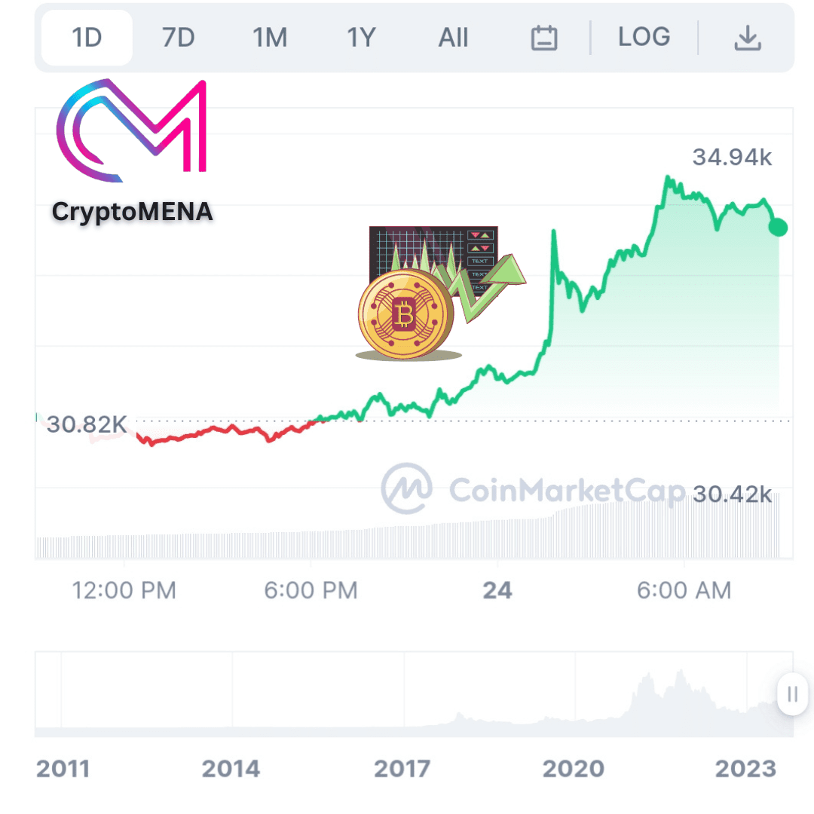The width and height of the screenshot is (814, 814).
Task: Select the 1D time range tab
Action: coord(87,38)
